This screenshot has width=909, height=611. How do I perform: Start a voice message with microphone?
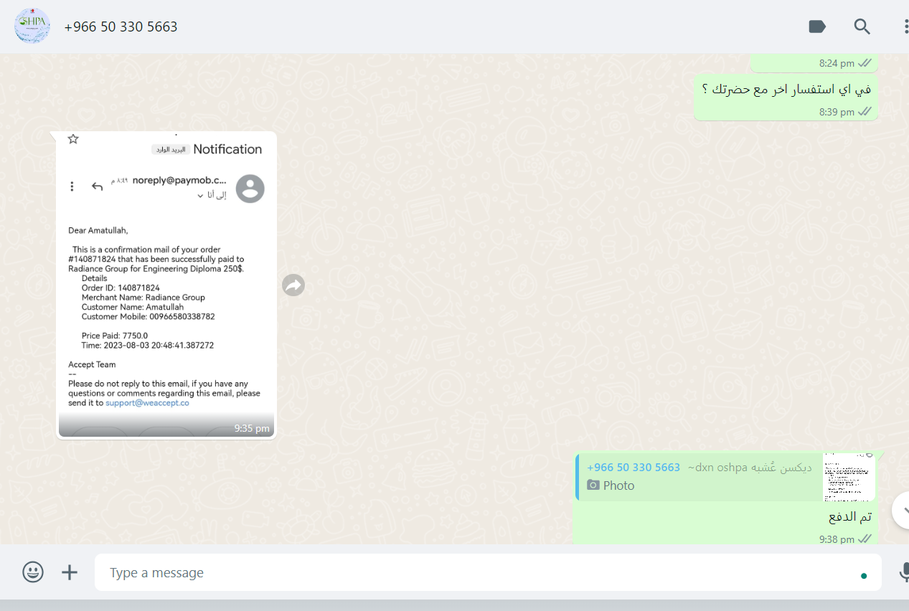tap(904, 572)
